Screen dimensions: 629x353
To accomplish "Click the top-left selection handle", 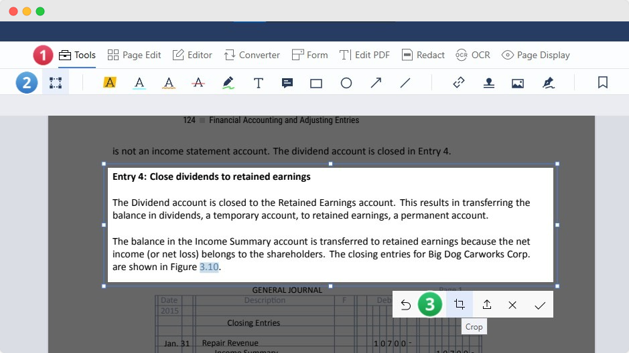I will (x=104, y=164).
